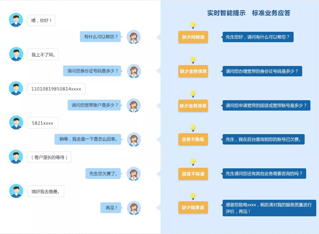Click the ID number message "11010819850814xxxx"

(x=56, y=89)
